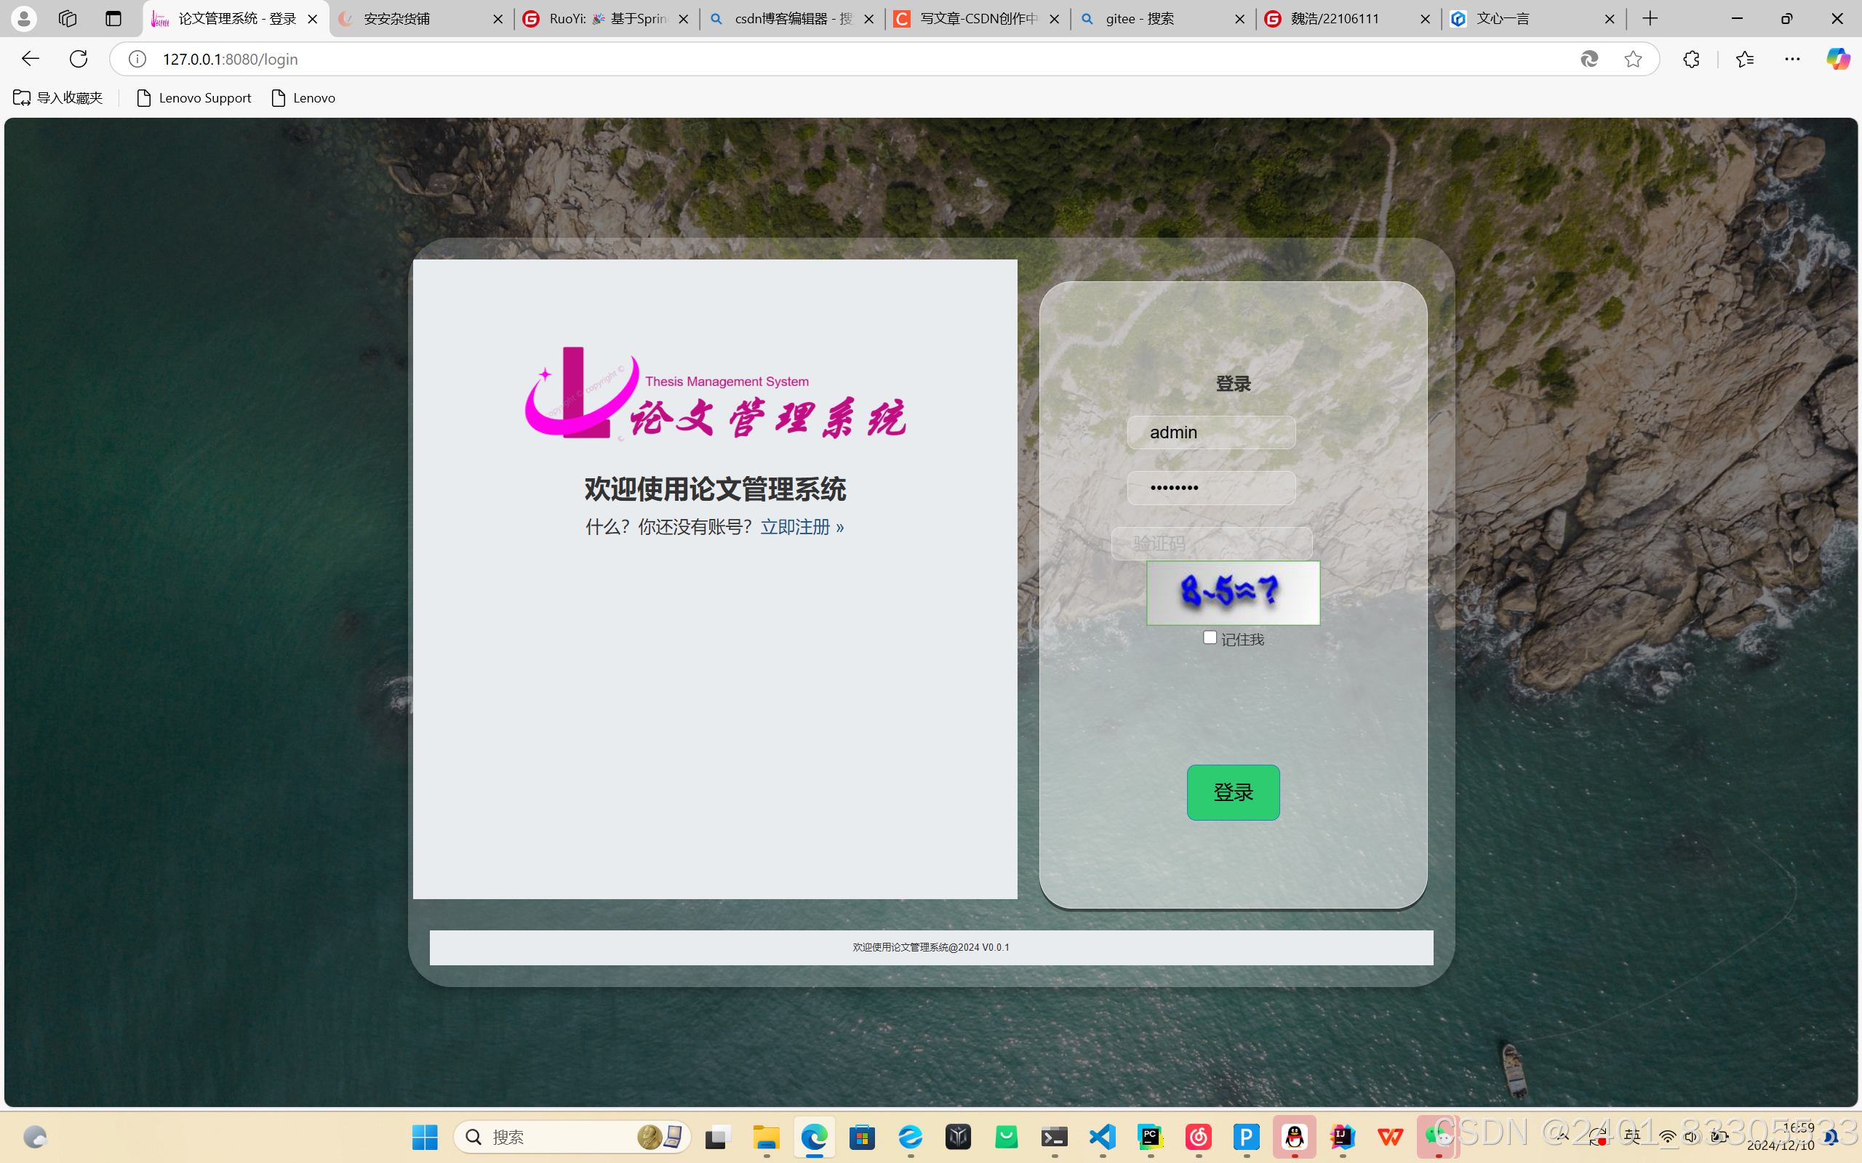Open the Favorites list icon
Viewport: 1862px width, 1163px height.
[x=1744, y=59]
